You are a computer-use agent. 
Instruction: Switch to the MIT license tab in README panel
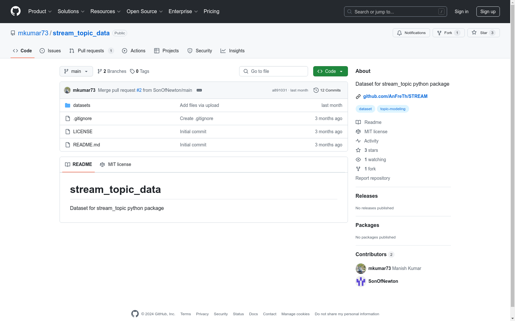[116, 164]
